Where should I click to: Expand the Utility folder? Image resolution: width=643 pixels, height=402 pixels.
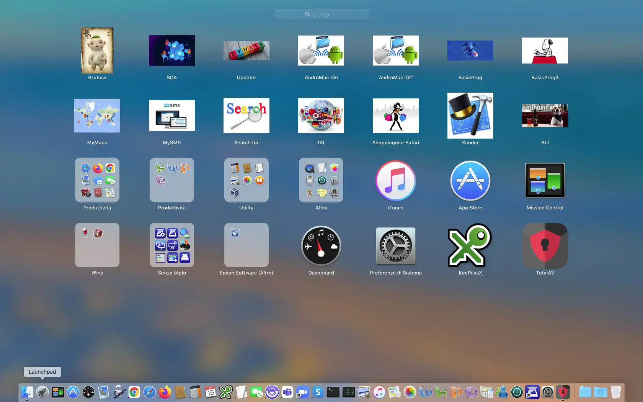(x=246, y=180)
